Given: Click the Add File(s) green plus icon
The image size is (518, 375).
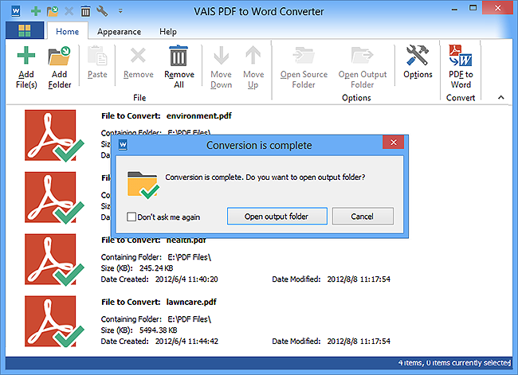Looking at the screenshot, I should (26, 55).
